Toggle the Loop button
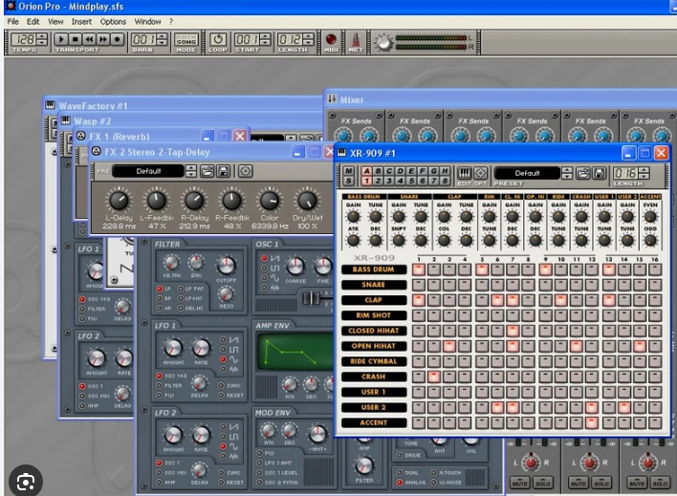The width and height of the screenshot is (677, 496). (x=218, y=40)
